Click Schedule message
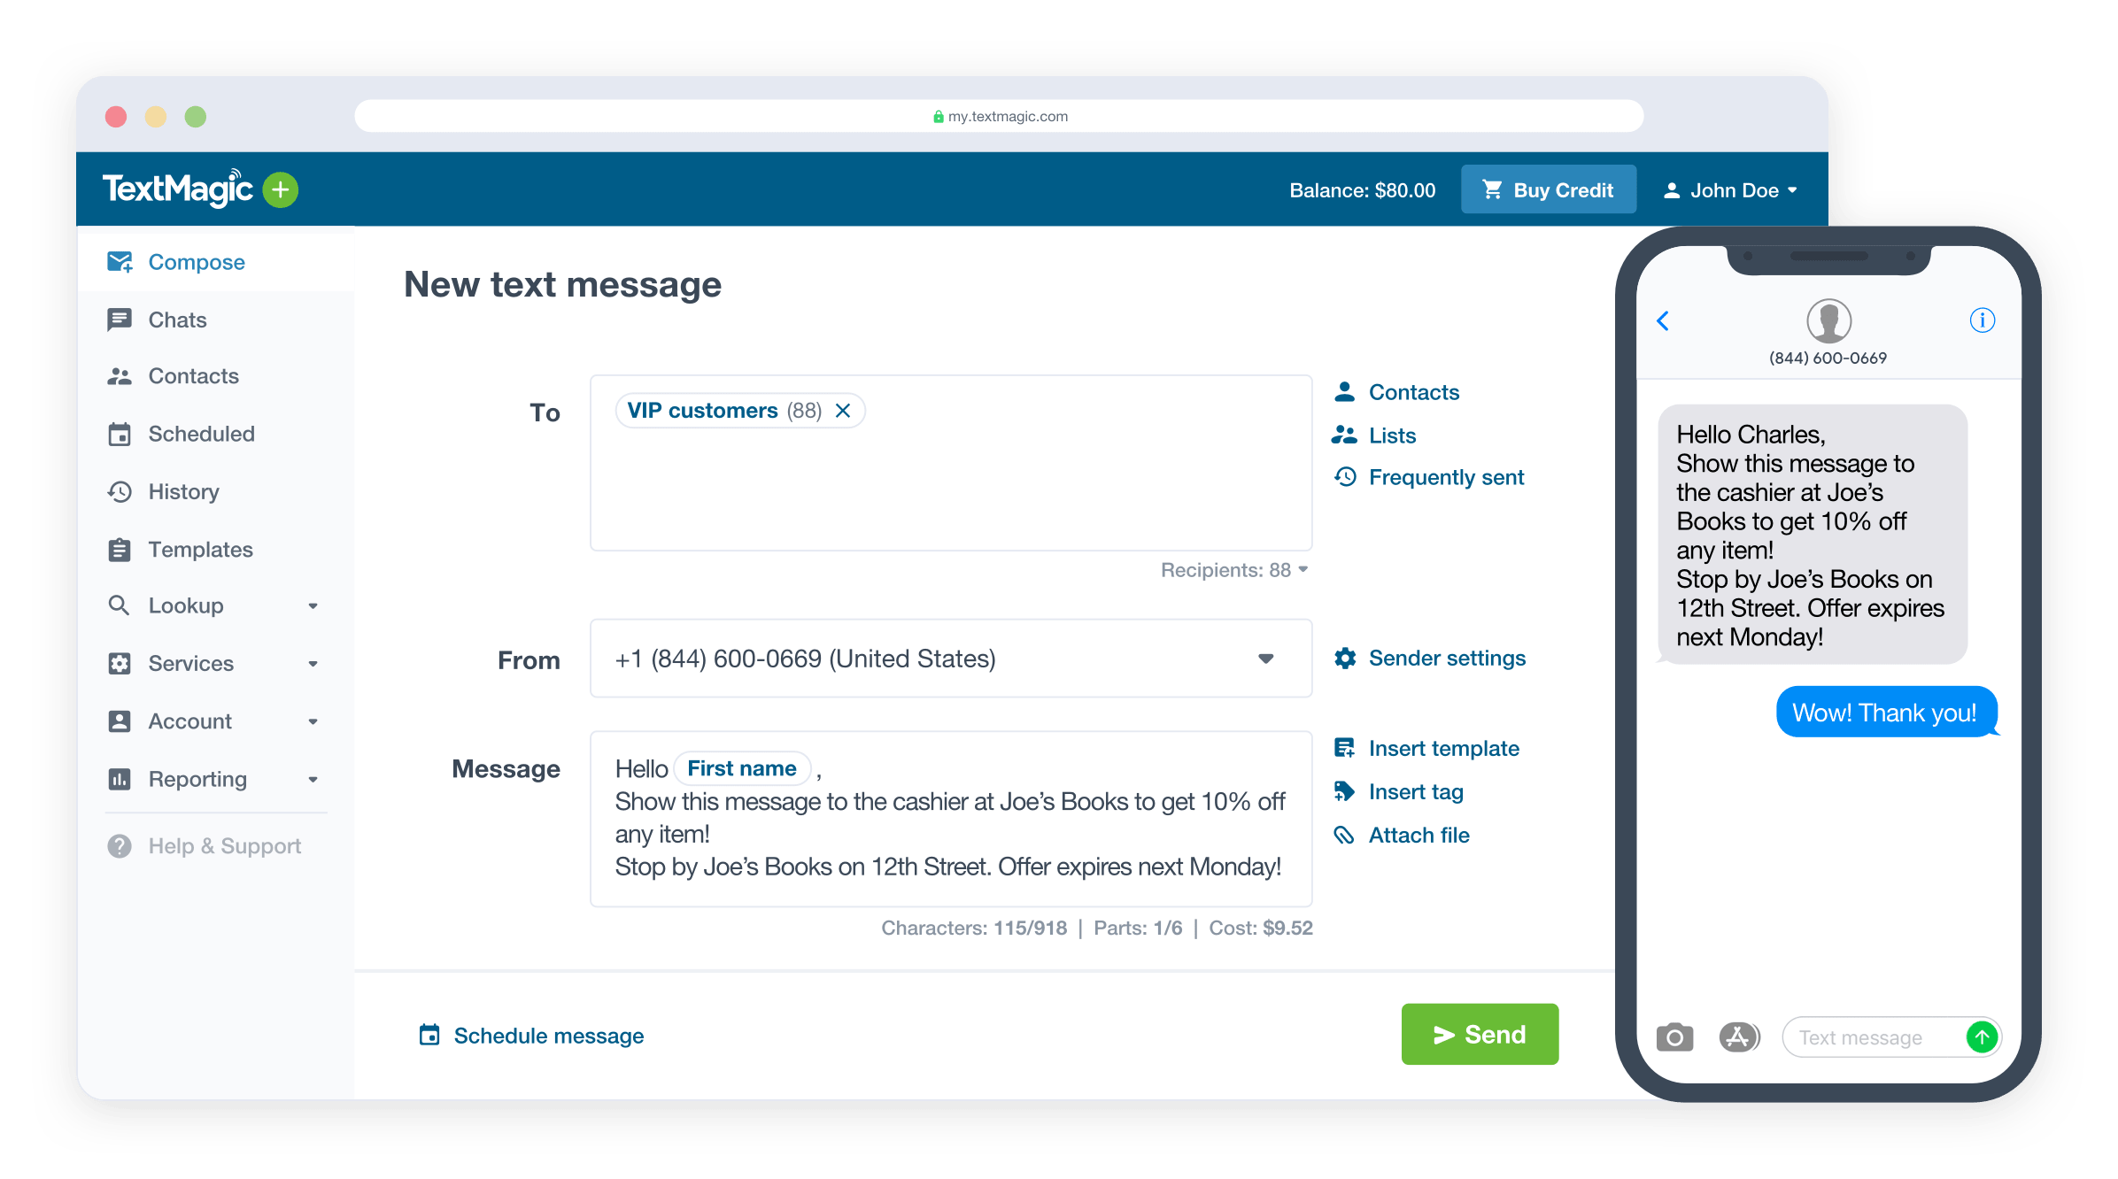The image size is (2118, 1179). coord(548,1036)
